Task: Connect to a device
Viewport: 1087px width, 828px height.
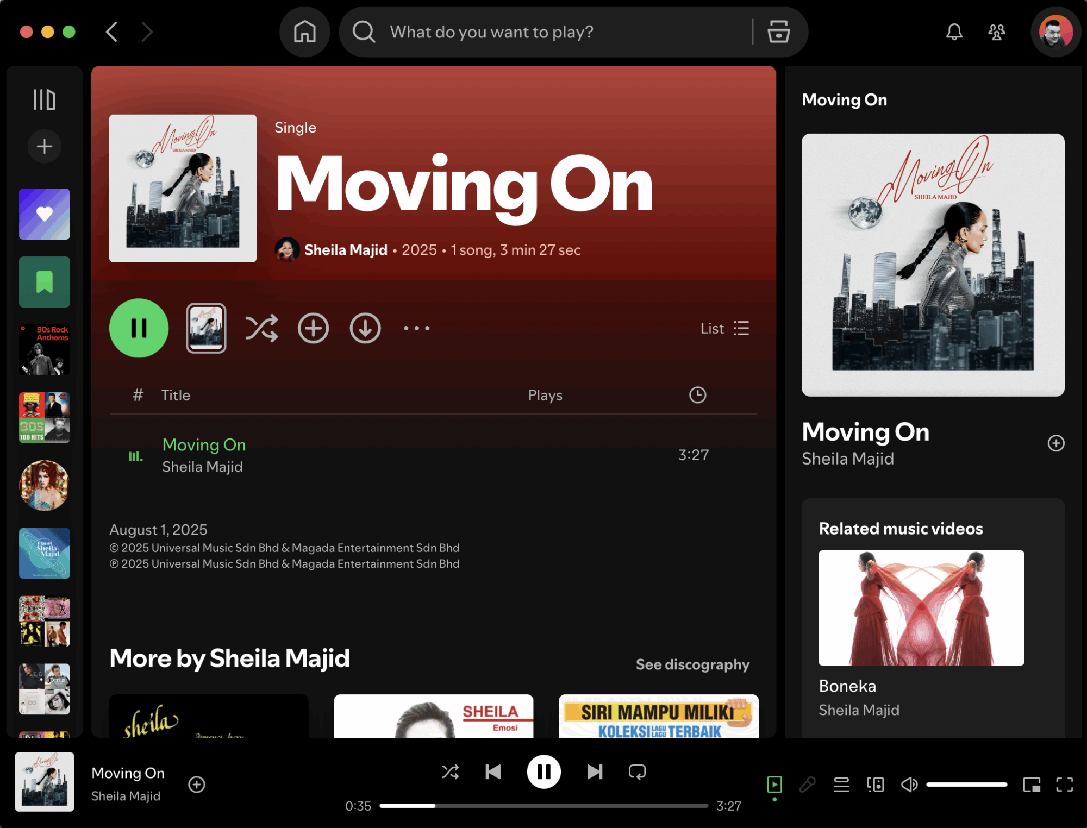Action: (875, 785)
